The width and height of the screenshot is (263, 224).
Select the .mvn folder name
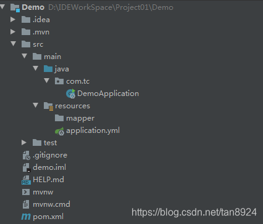(41, 32)
